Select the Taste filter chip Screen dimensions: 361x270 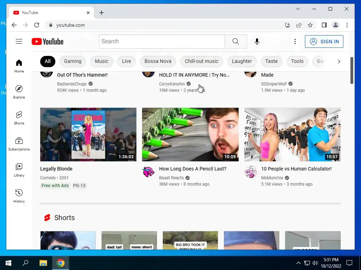tap(271, 61)
